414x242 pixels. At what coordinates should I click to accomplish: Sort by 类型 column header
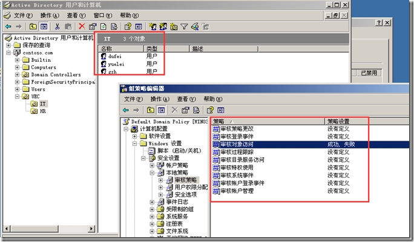(166, 49)
